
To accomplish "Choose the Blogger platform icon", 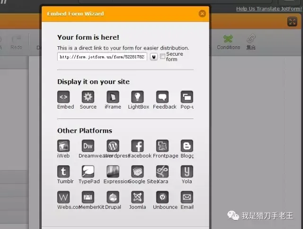I will (x=187, y=146).
